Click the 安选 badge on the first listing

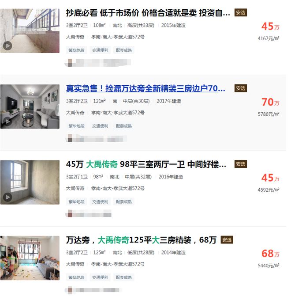[241, 13]
